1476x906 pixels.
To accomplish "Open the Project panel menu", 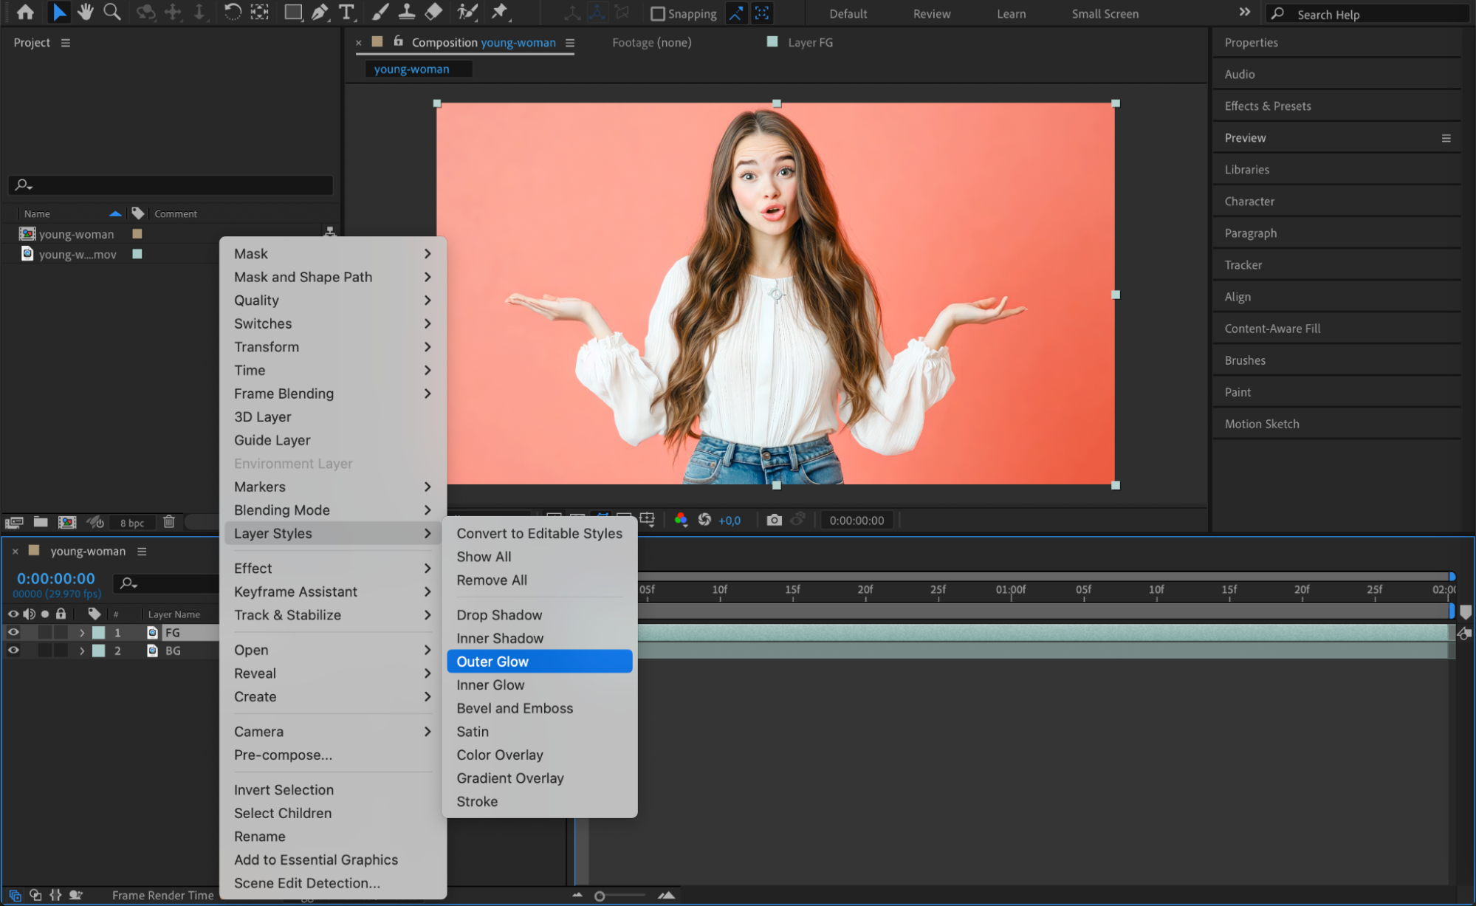I will click(x=66, y=43).
